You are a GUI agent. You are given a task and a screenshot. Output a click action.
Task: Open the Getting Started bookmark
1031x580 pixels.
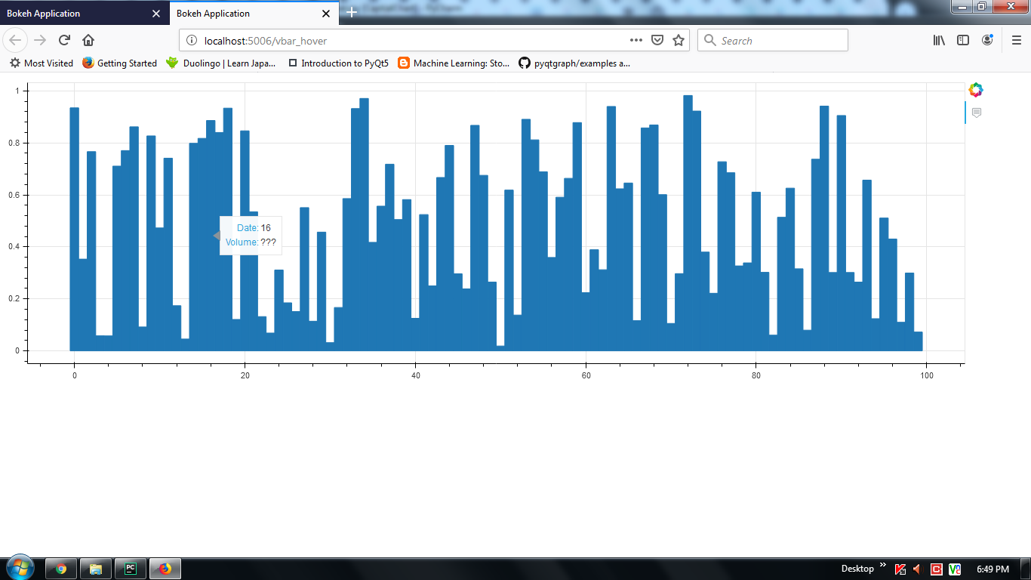(120, 63)
